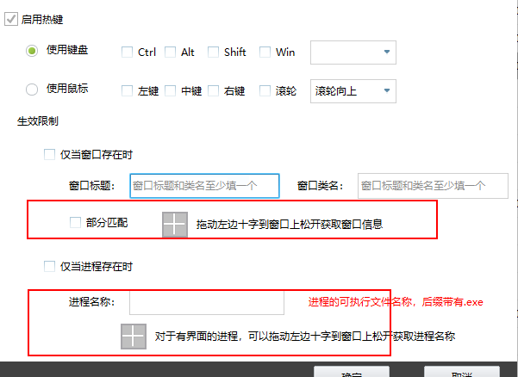
Task: Select the 使用键盘 radio option
Action: [x=32, y=51]
